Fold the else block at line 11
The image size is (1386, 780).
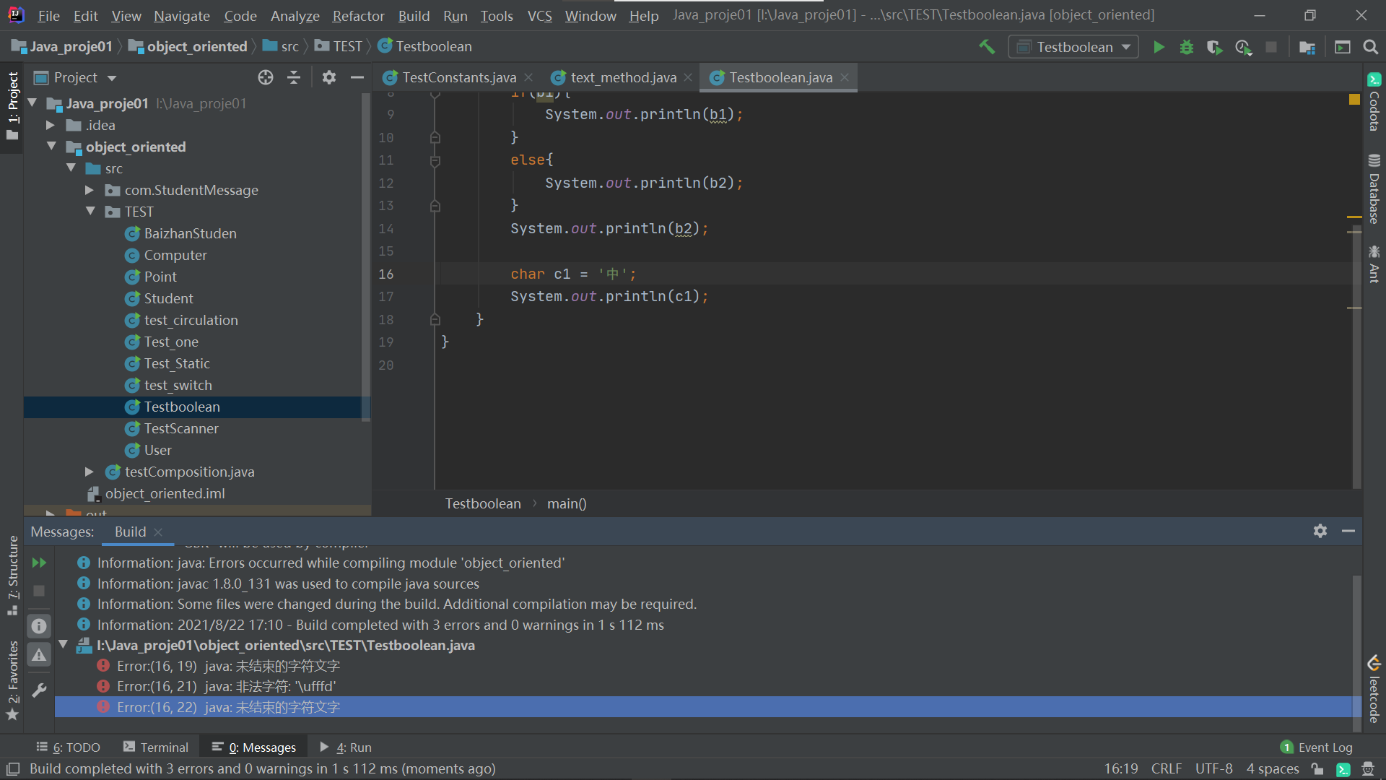point(435,160)
